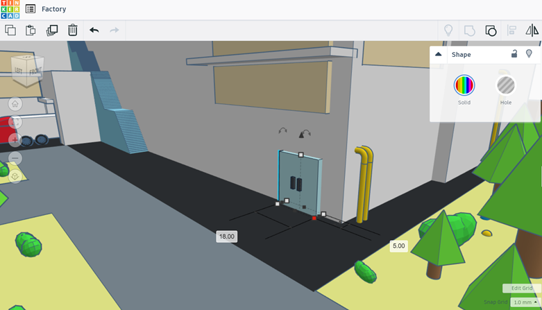Click the red corner handle of the door
Screen dimensions: 542x310
(314, 218)
